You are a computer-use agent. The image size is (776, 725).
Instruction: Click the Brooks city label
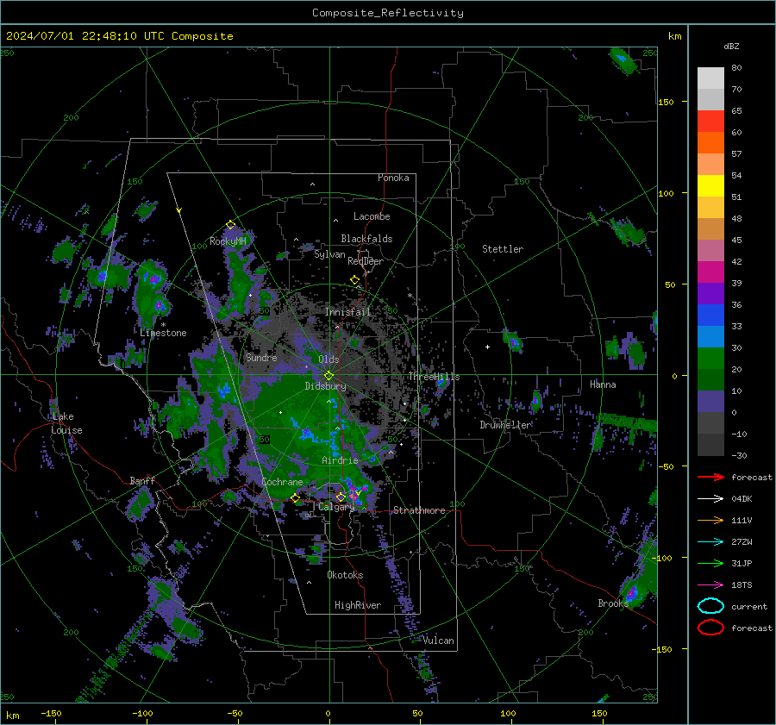[x=613, y=603]
